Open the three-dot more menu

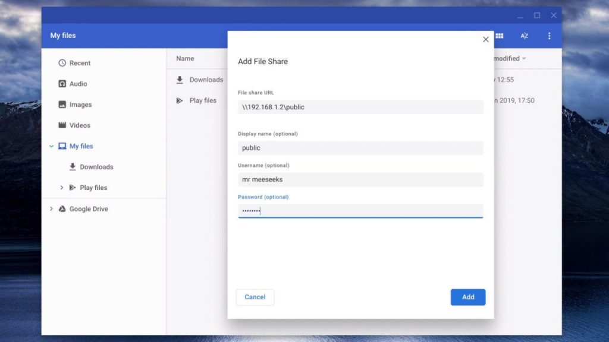[x=549, y=36]
